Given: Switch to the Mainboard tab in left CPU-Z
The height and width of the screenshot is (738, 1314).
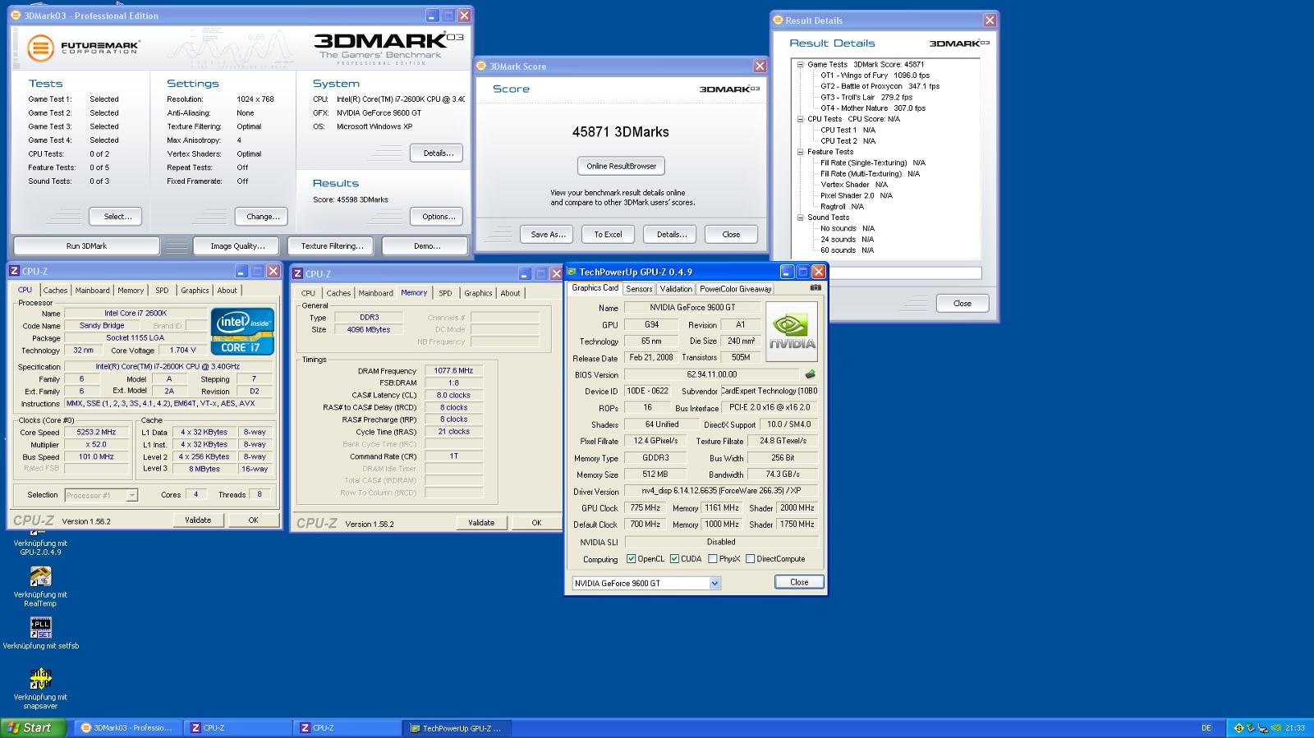Looking at the screenshot, I should click(92, 291).
